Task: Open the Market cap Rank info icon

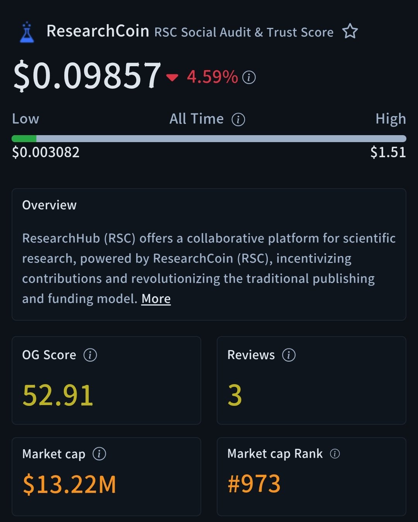Action: coord(335,453)
